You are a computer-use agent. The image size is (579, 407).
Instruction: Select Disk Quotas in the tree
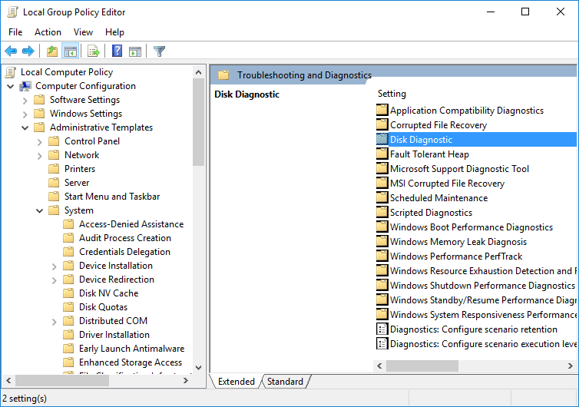point(103,307)
